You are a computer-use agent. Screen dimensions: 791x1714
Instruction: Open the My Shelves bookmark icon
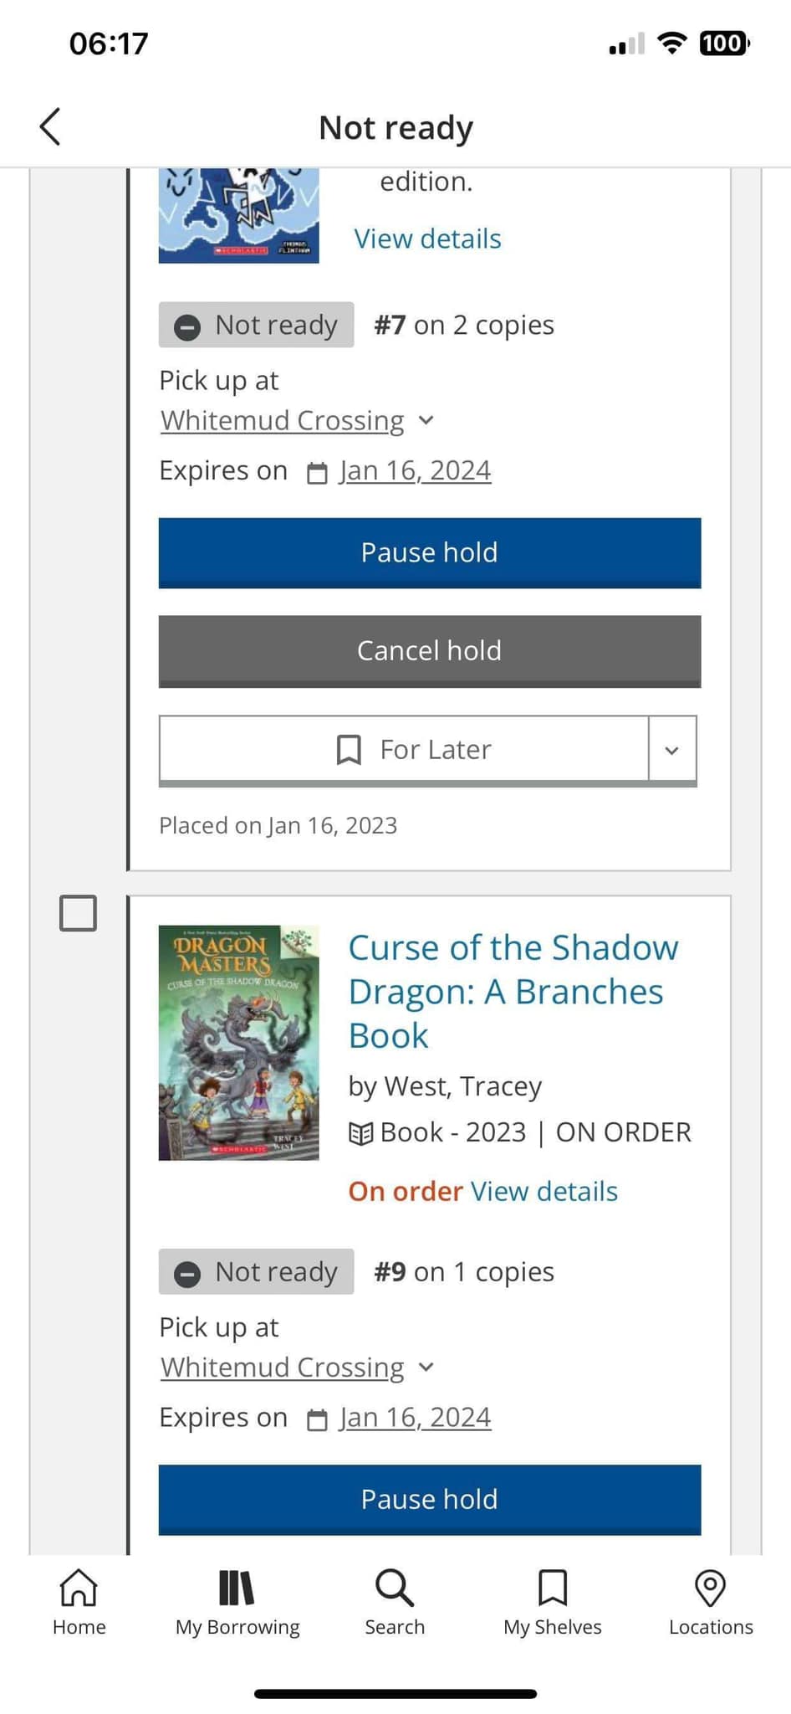pos(552,1588)
